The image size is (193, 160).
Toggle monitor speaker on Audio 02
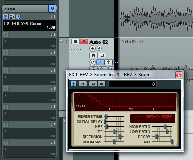click(x=99, y=48)
